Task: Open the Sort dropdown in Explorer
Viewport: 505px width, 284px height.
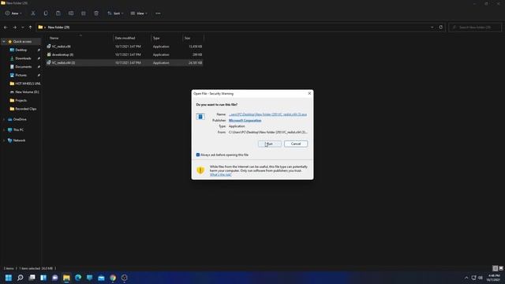Action: [x=115, y=13]
